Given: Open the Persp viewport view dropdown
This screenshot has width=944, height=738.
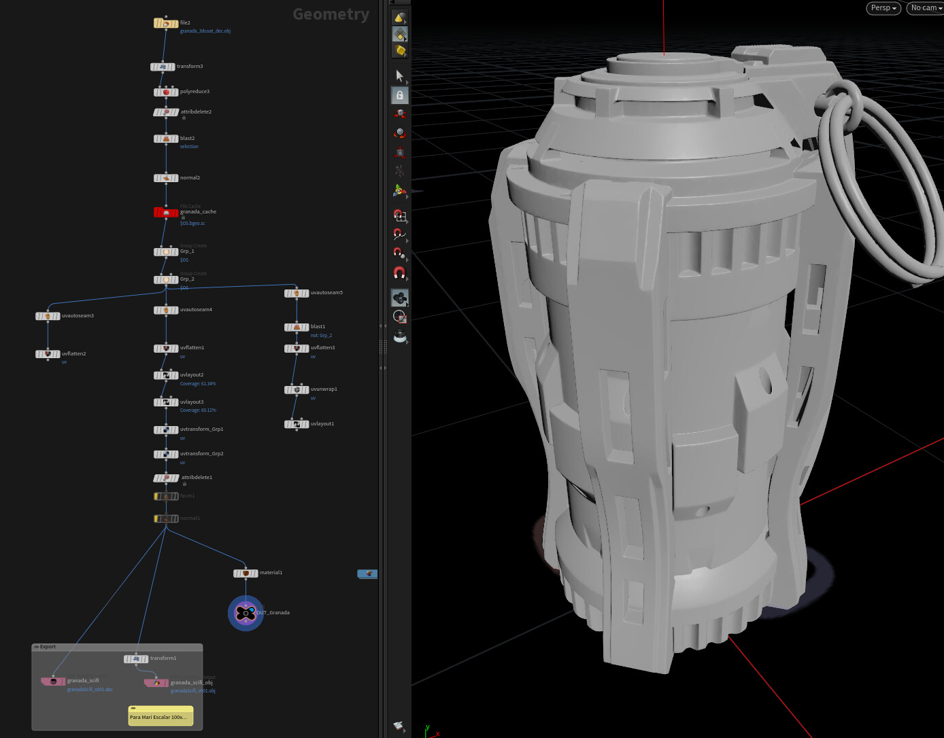Looking at the screenshot, I should point(882,7).
